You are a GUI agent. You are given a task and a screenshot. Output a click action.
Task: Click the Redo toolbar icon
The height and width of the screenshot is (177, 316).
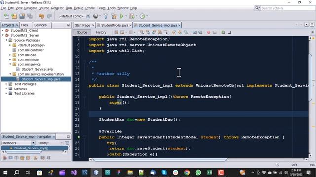coord(49,16)
